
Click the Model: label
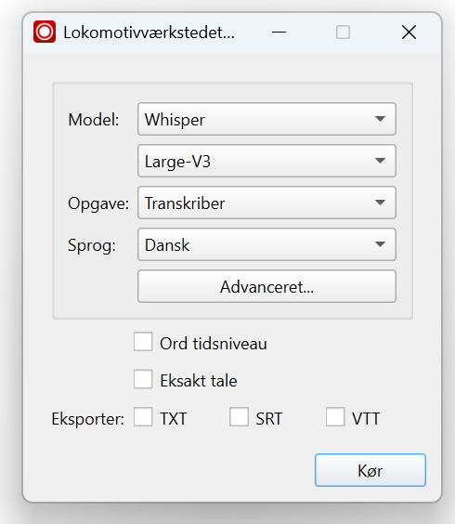[94, 120]
